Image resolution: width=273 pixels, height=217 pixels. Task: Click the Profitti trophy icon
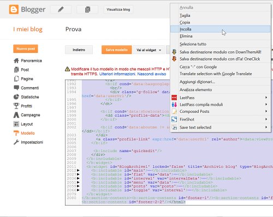click(x=16, y=106)
